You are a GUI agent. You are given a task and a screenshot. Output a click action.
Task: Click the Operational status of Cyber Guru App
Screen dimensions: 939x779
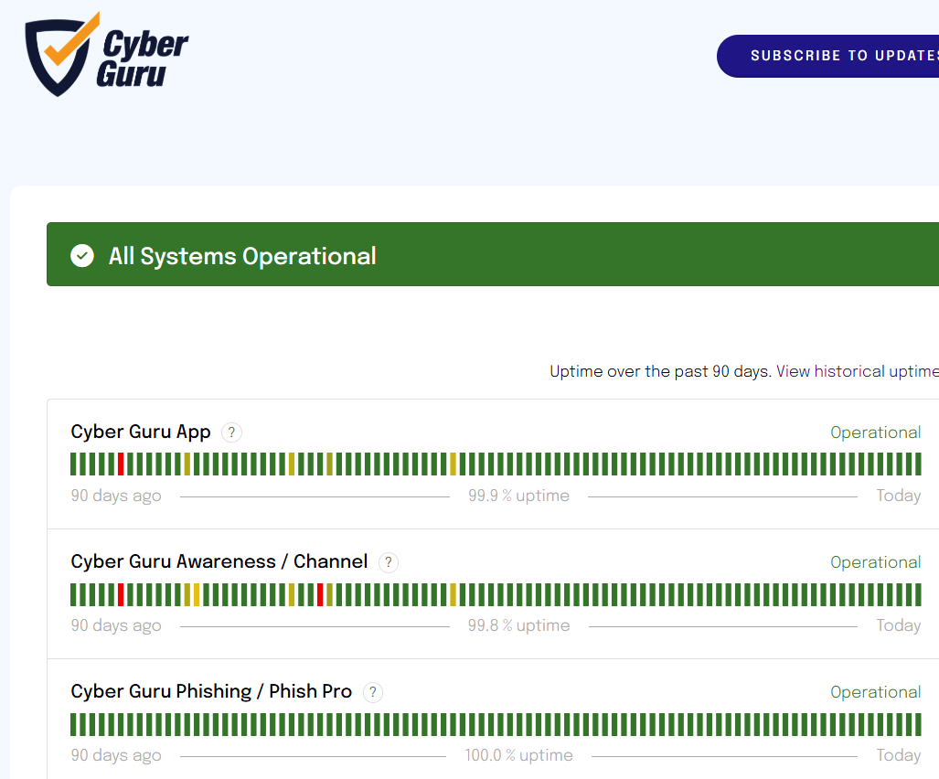876,432
